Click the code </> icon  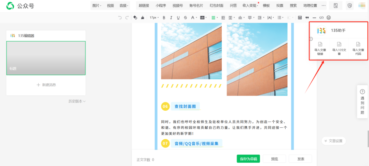pos(321,17)
